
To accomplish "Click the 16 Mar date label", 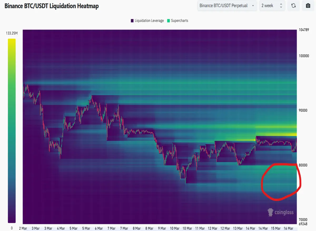I will [289, 228].
